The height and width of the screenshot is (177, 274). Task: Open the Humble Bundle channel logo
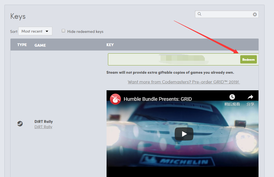pos(115,99)
